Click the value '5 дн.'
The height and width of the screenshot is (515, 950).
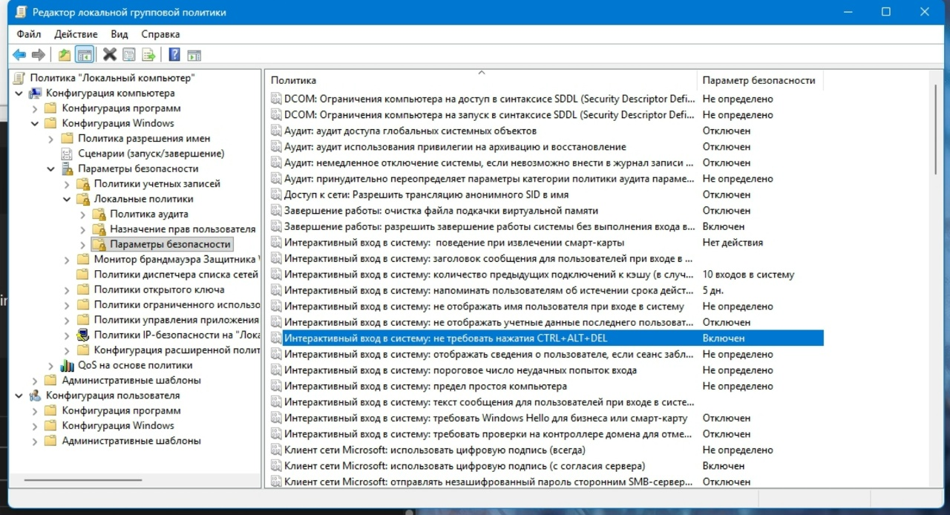pos(712,291)
